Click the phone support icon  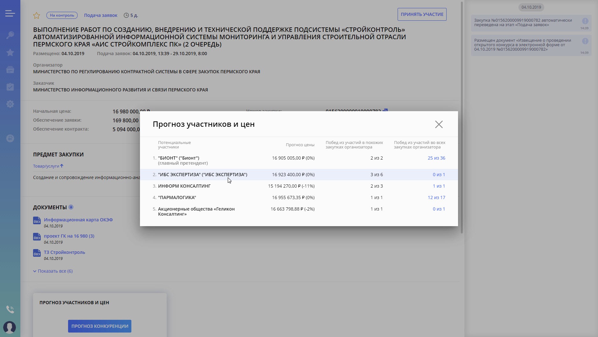coord(10,309)
